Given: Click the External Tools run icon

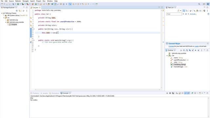Looking at the screenshot, I should [27, 4].
